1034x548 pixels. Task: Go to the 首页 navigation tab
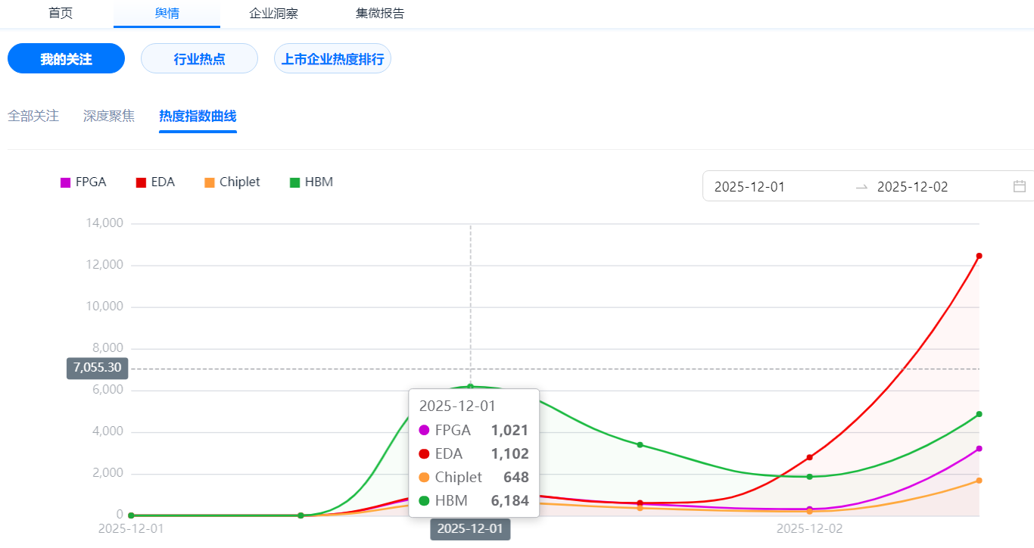pos(61,13)
